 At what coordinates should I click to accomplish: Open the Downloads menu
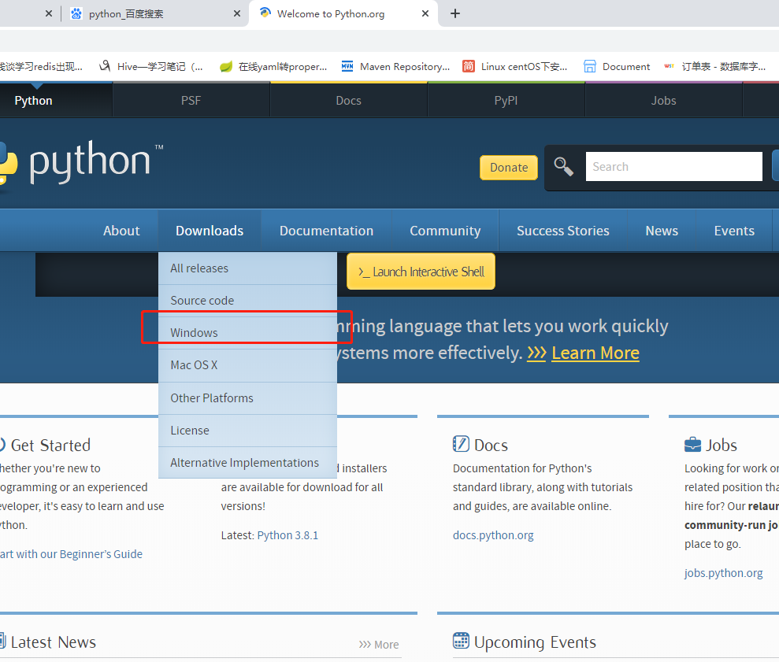[210, 231]
